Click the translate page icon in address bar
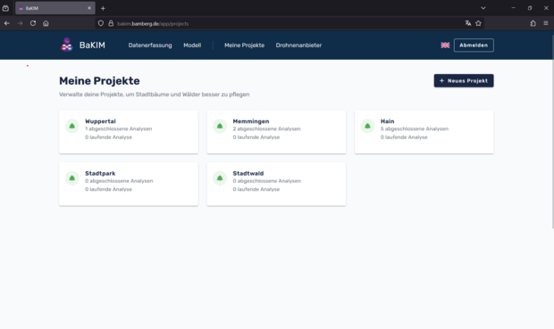 click(468, 23)
